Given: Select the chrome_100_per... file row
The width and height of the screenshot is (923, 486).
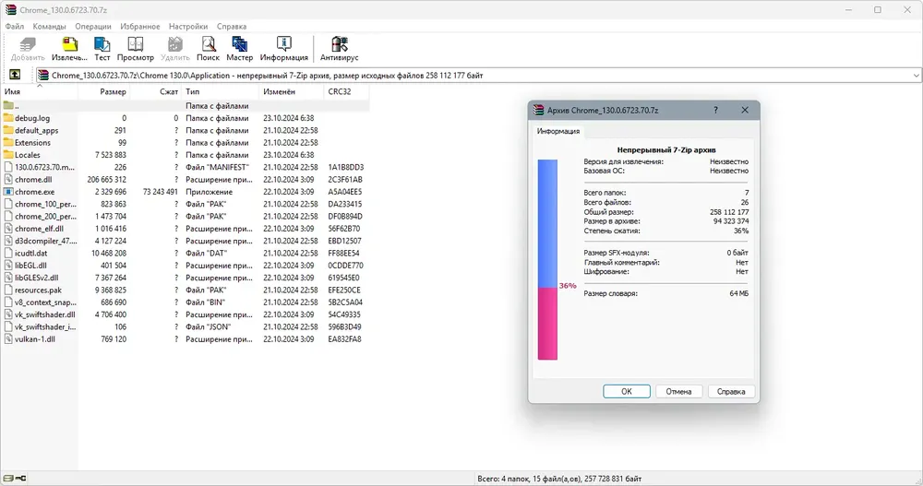Looking at the screenshot, I should click(186, 204).
